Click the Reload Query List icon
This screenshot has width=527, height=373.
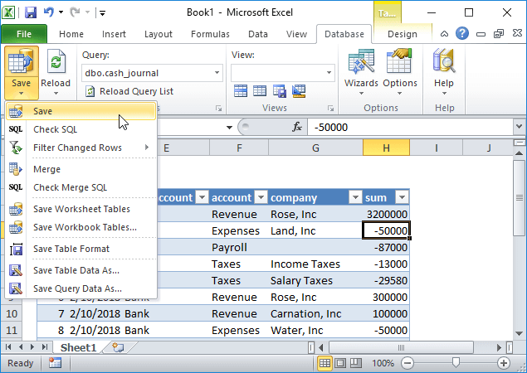pos(90,91)
